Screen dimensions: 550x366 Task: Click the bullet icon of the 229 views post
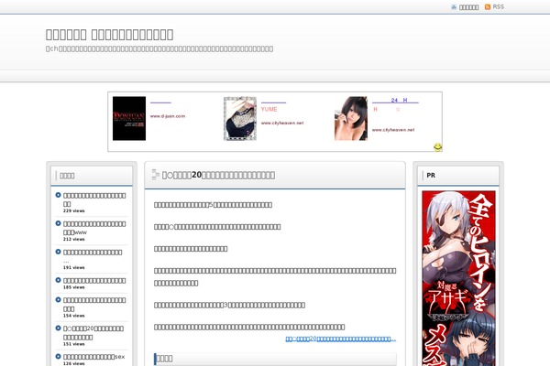click(x=59, y=195)
